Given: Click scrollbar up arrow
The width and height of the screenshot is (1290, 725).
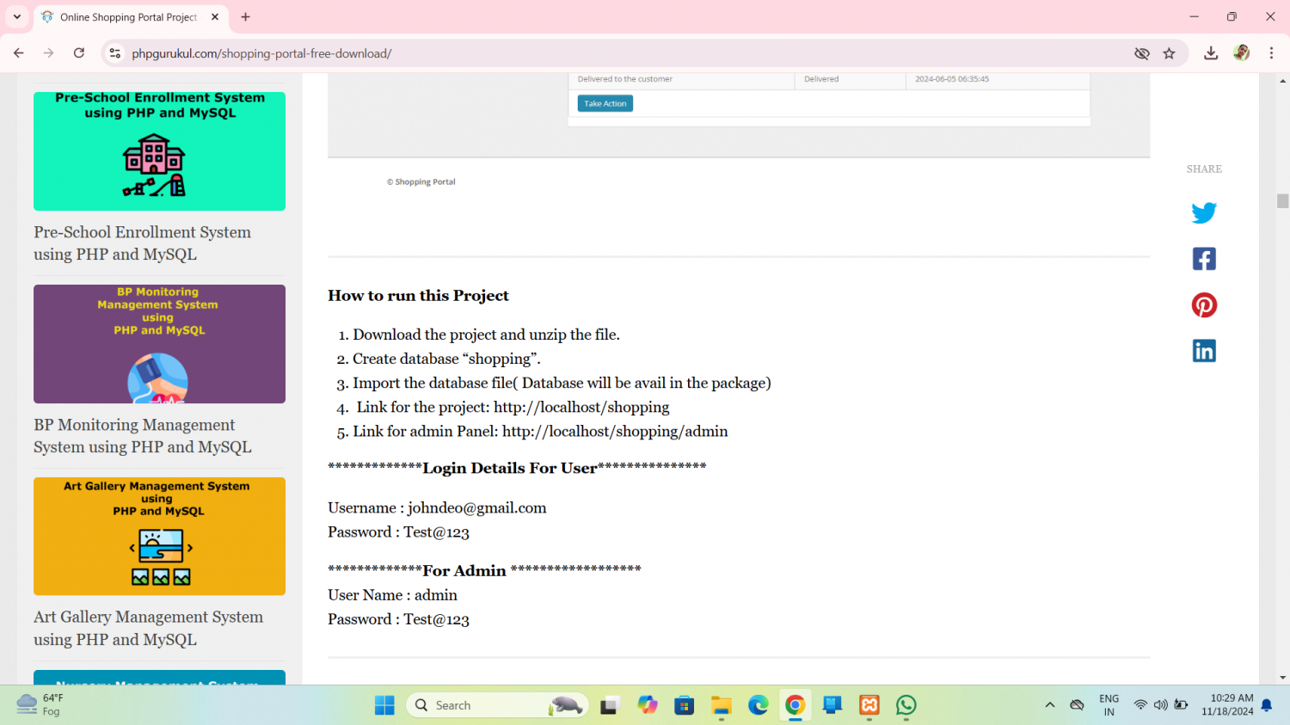Looking at the screenshot, I should tap(1282, 80).
